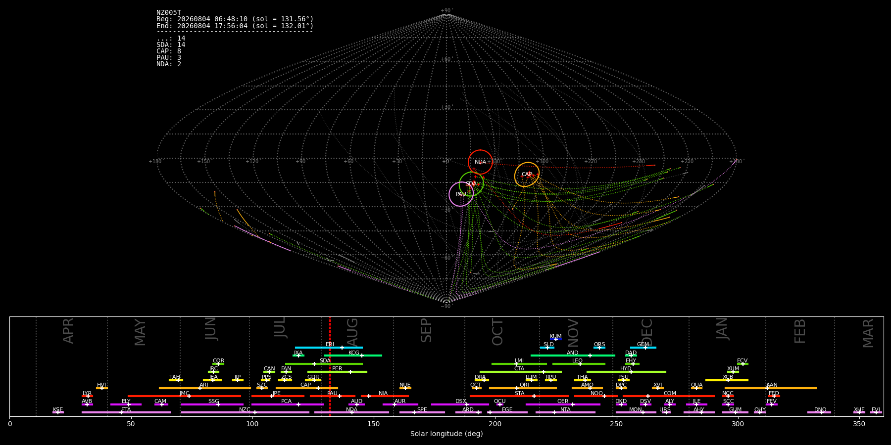The image size is (891, 445).
Task: Click the CAP shower bar in timeline
Action: point(307,388)
